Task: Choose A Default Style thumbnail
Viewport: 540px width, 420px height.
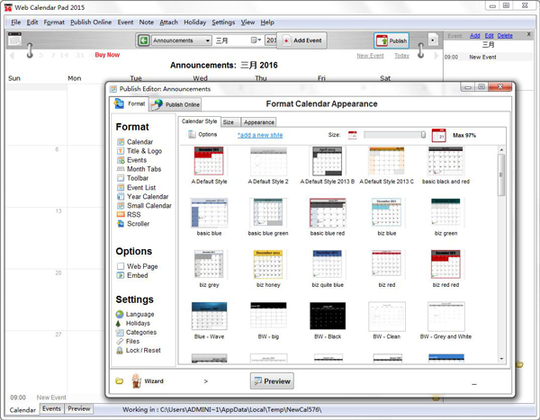Action: tap(209, 161)
